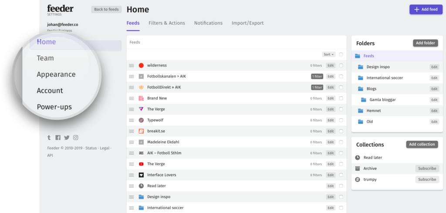446x213 pixels.
Task: Click the Add collection button
Action: [x=422, y=144]
